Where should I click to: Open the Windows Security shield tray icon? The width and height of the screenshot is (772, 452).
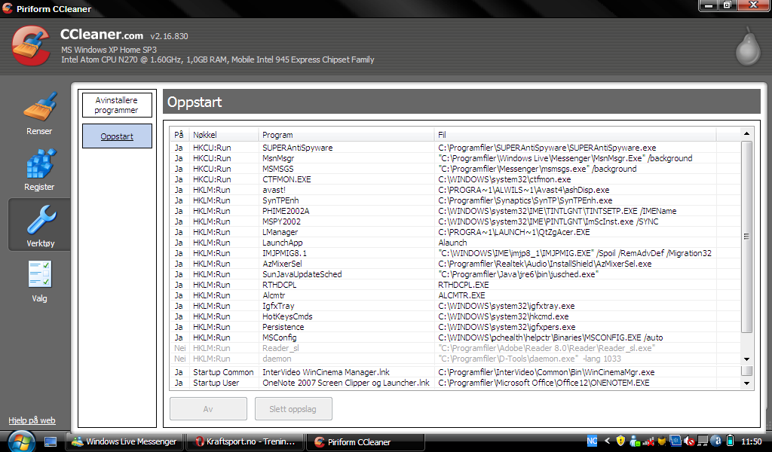click(x=621, y=441)
